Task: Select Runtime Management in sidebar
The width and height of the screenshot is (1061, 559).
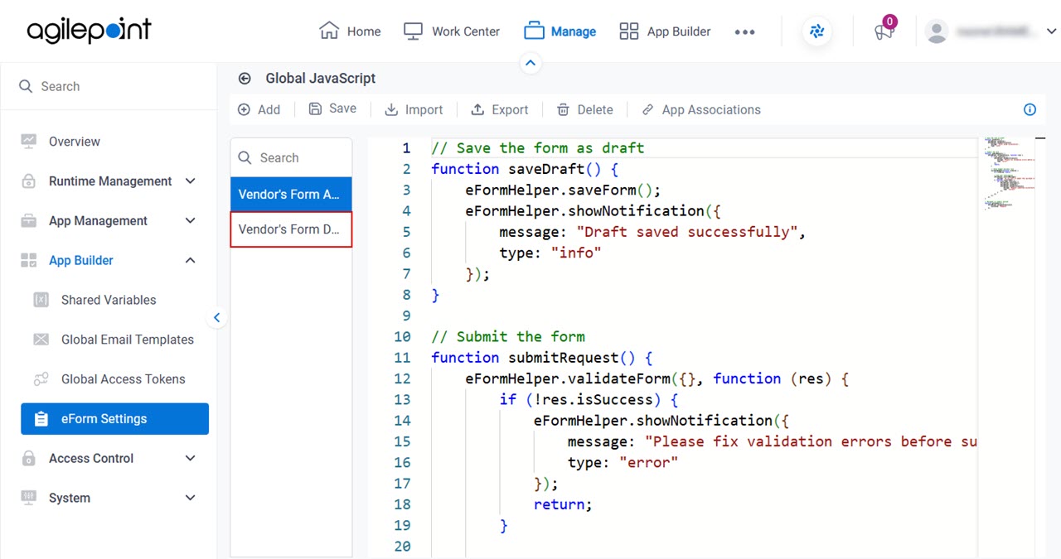Action: pyautogui.click(x=110, y=181)
